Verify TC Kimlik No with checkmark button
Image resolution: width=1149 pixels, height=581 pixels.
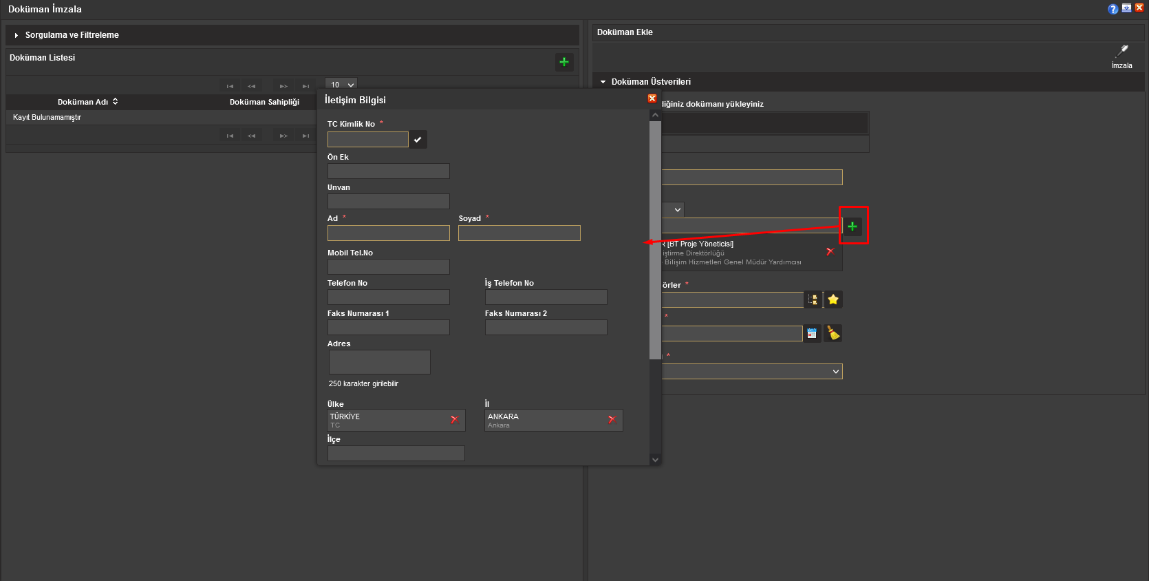point(418,140)
